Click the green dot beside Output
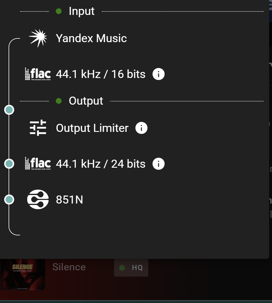The image size is (272, 303). point(59,101)
